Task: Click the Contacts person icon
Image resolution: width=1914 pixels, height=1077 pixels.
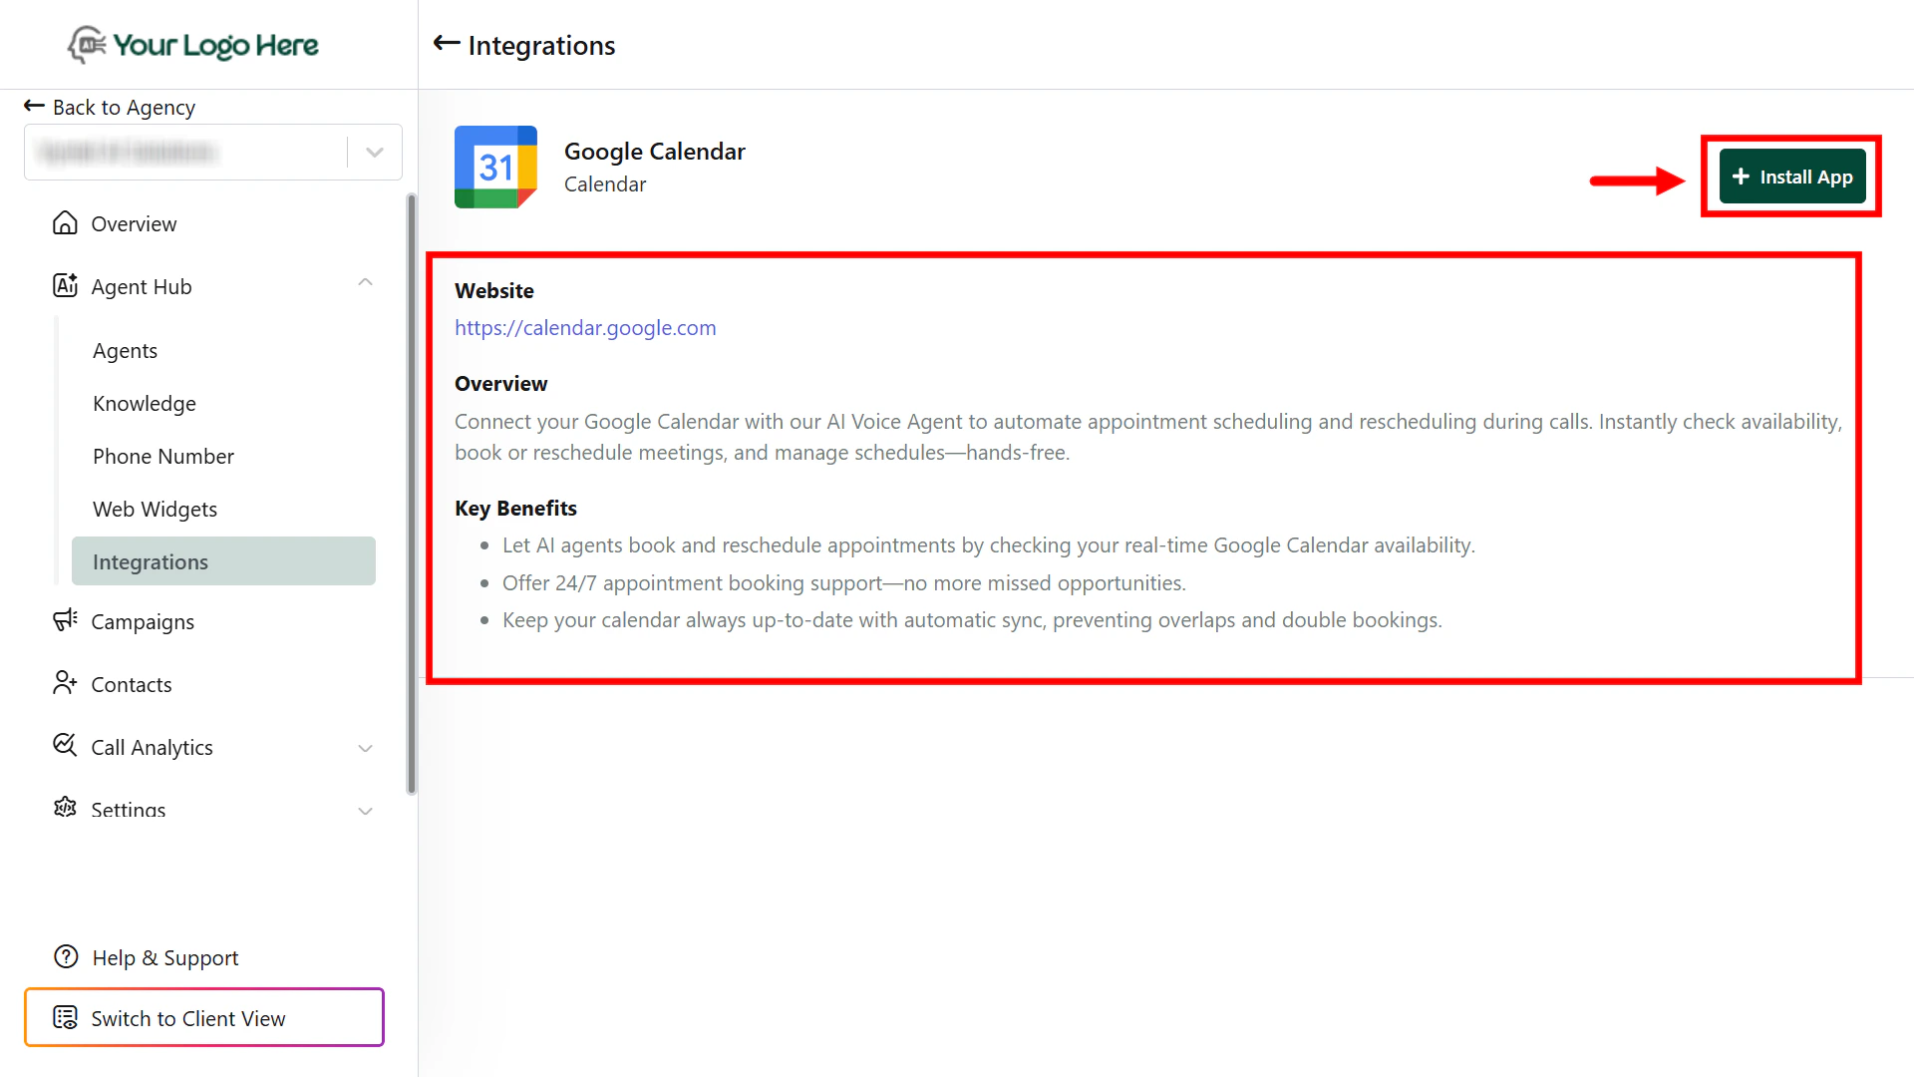Action: pyautogui.click(x=65, y=683)
